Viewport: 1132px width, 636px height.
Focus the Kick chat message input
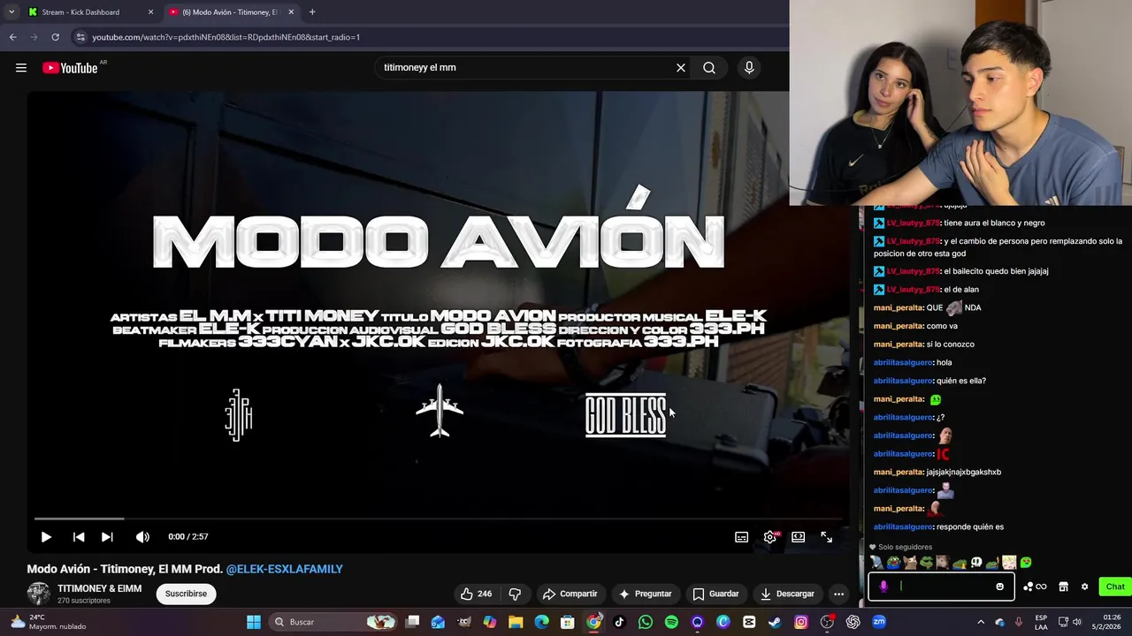(941, 587)
